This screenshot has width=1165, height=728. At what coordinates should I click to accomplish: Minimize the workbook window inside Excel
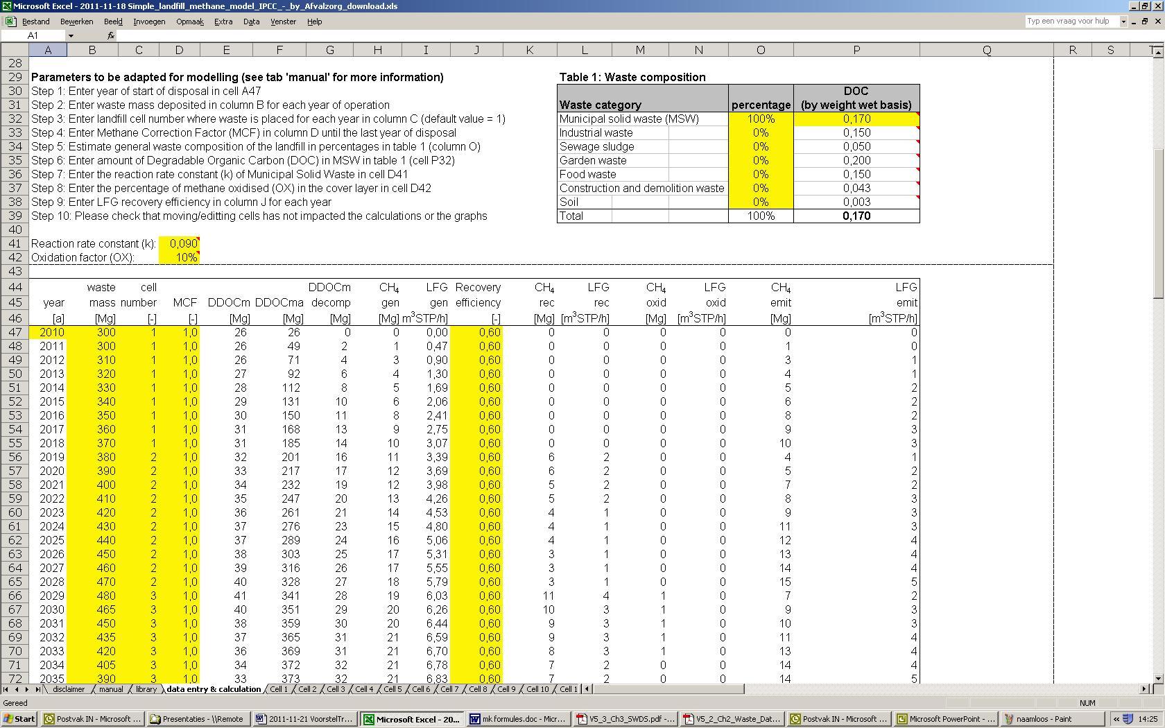coord(1134,21)
